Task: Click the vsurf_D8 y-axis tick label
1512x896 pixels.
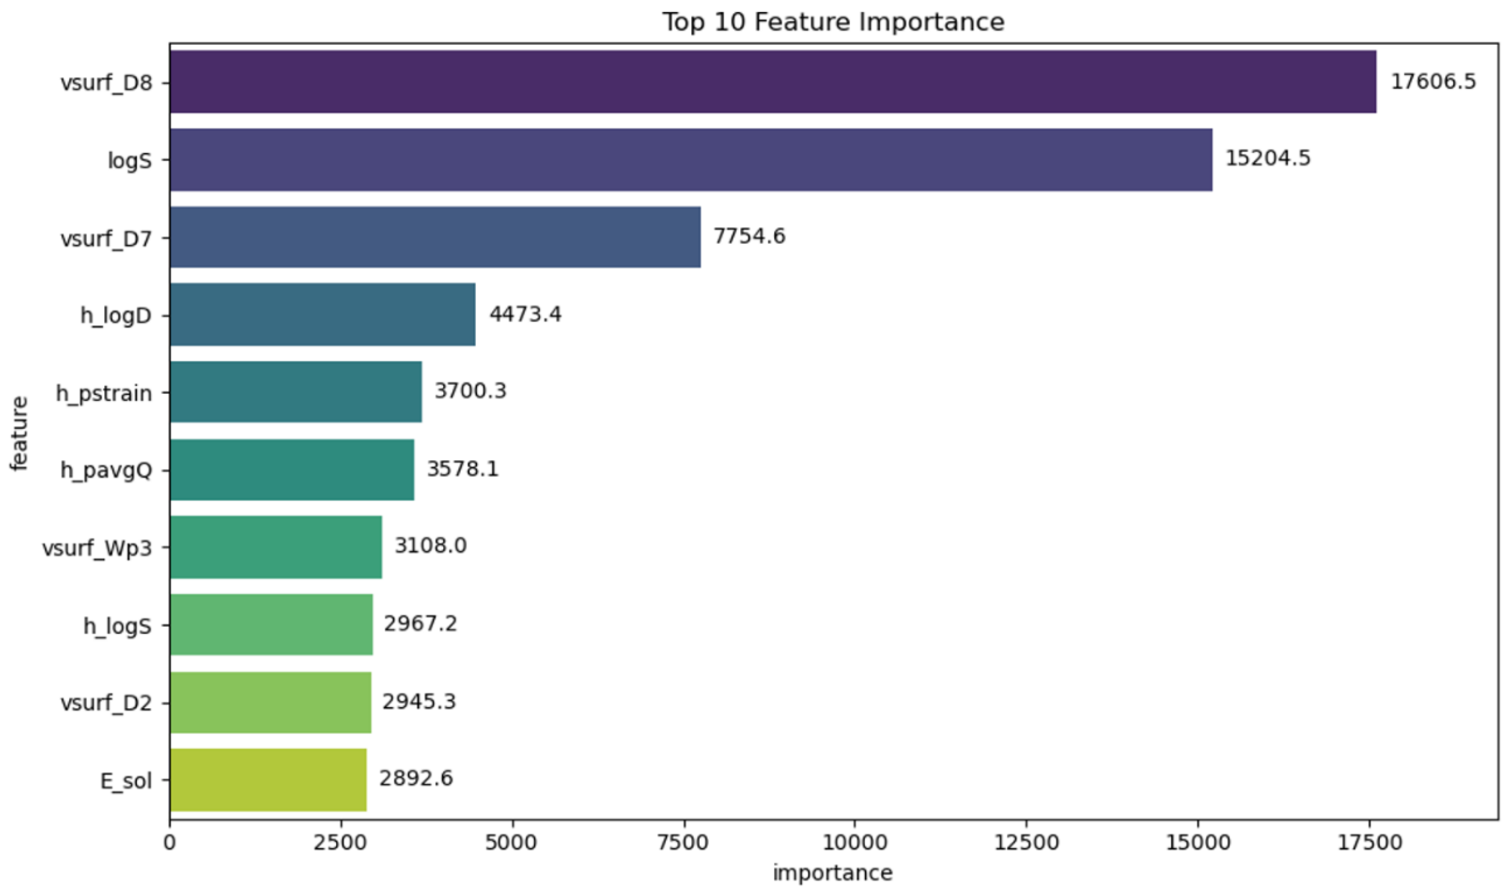Action: tap(106, 82)
